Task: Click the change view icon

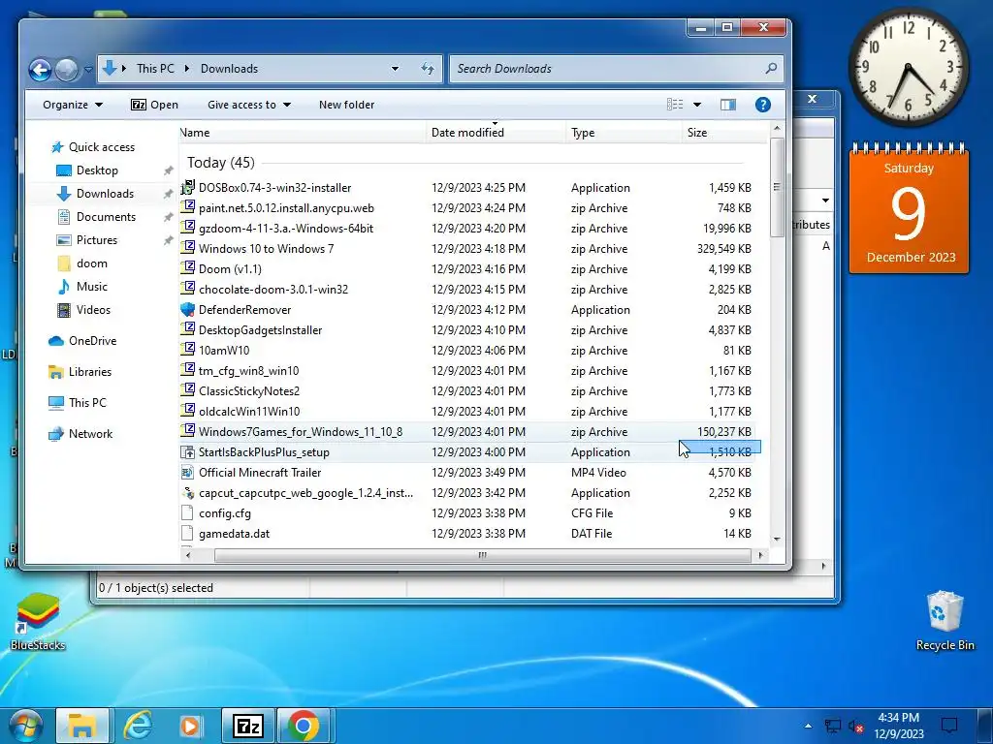Action: click(675, 105)
